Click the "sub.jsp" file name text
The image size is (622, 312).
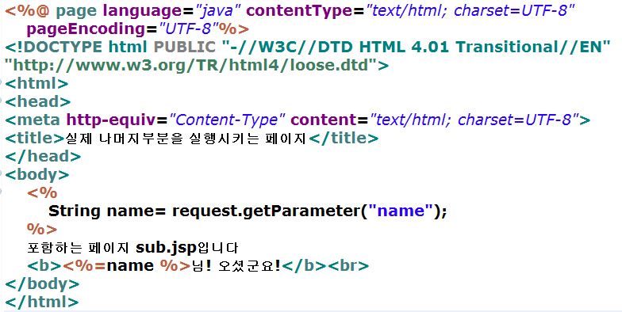click(167, 248)
